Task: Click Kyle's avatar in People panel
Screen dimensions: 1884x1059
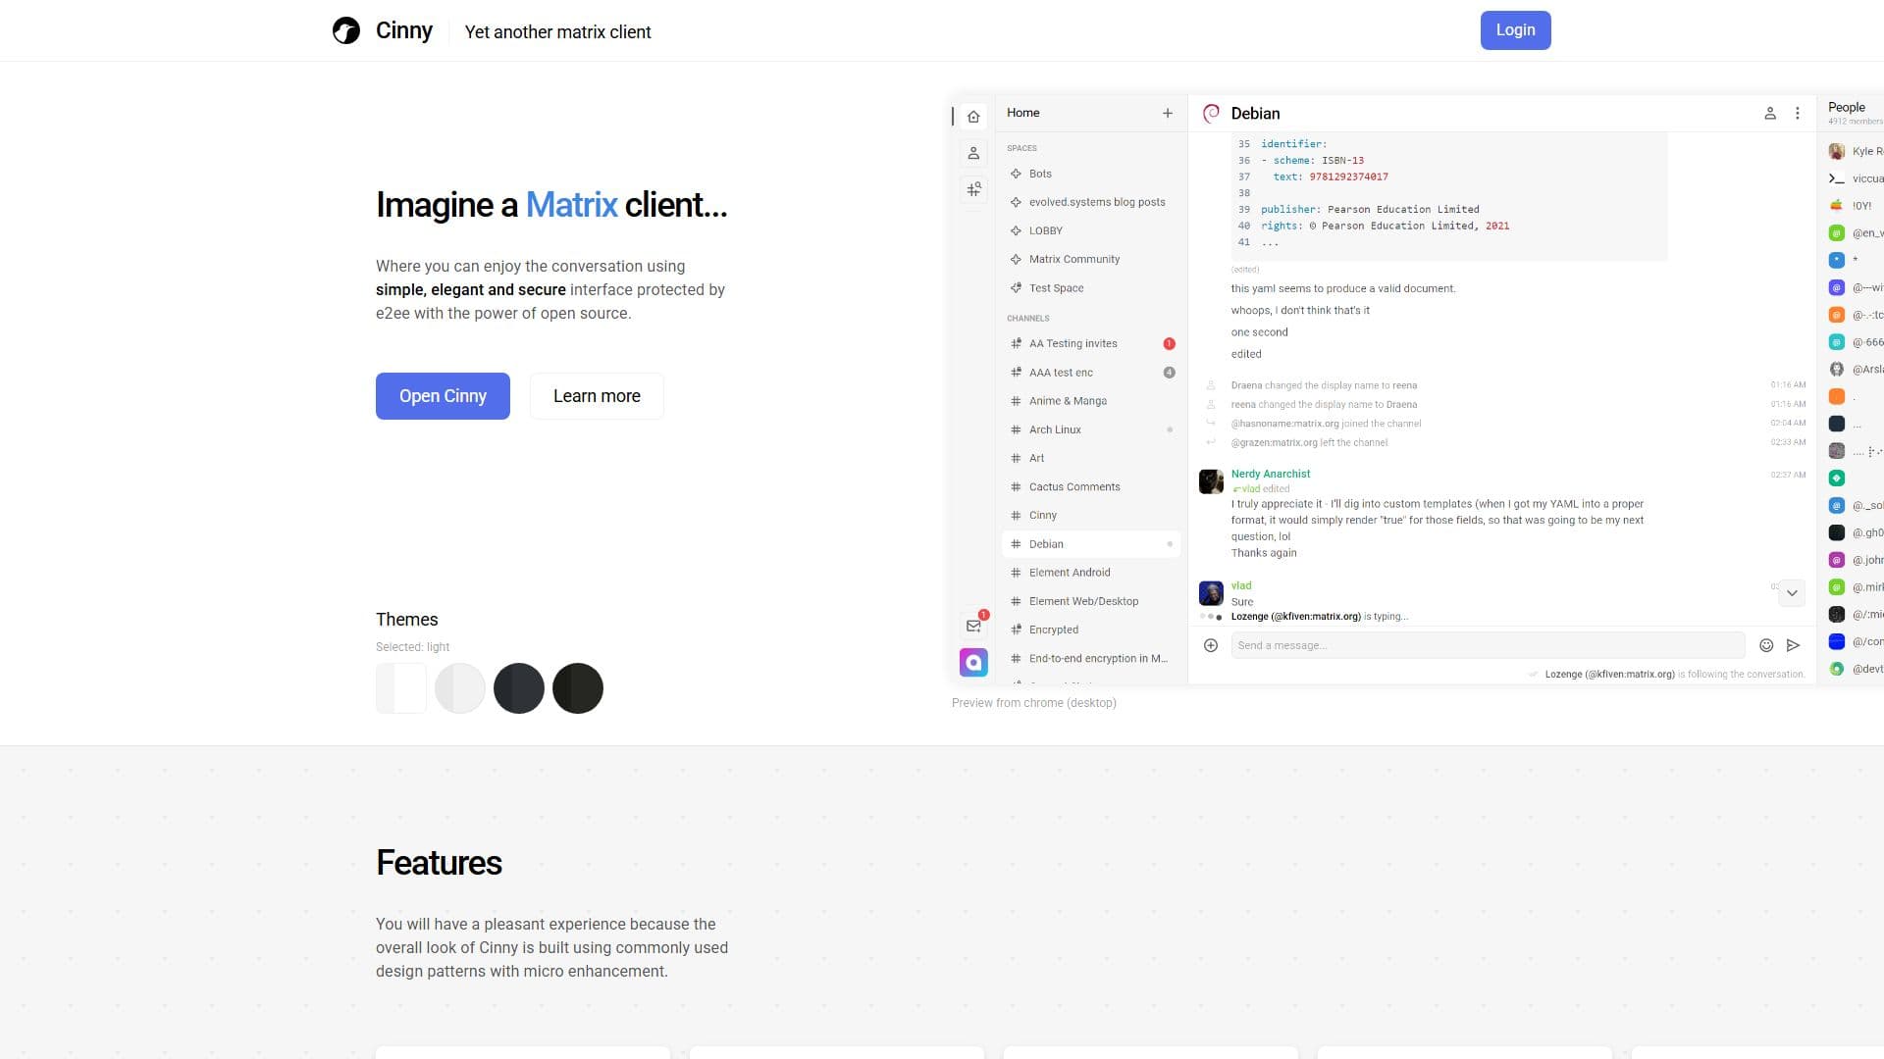Action: [x=1837, y=151]
